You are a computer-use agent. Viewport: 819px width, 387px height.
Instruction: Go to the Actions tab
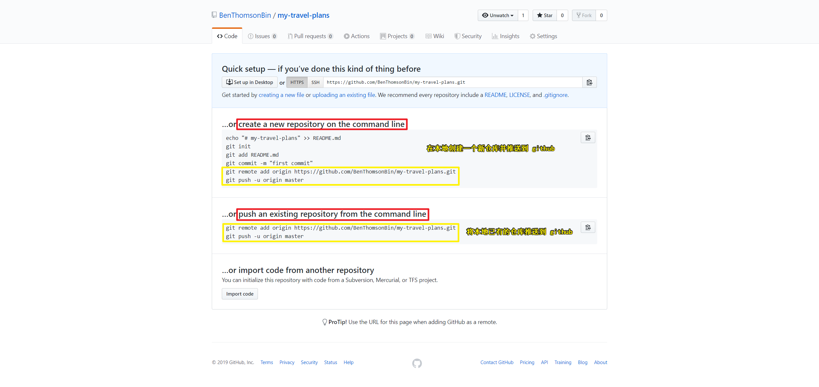(357, 36)
